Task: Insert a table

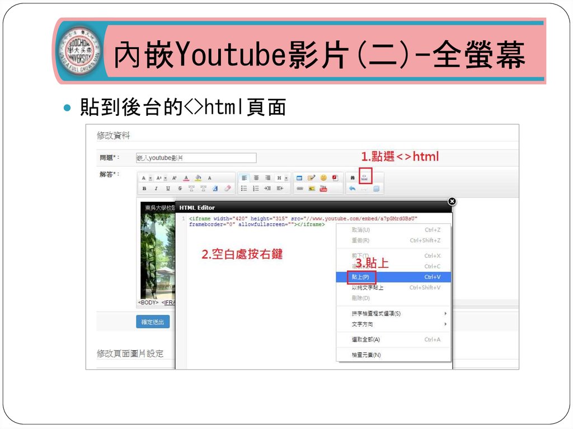Action: pos(299,178)
